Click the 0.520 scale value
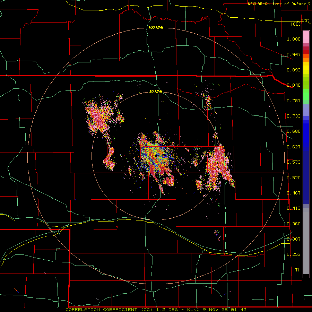Viewport: 312px width, 312px height. (x=294, y=178)
